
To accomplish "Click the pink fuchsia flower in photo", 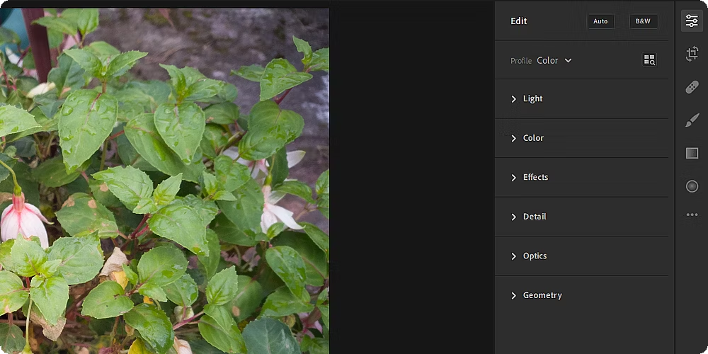I will (x=23, y=221).
